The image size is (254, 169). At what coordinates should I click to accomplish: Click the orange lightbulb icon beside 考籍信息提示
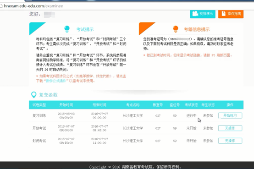[x=176, y=29]
